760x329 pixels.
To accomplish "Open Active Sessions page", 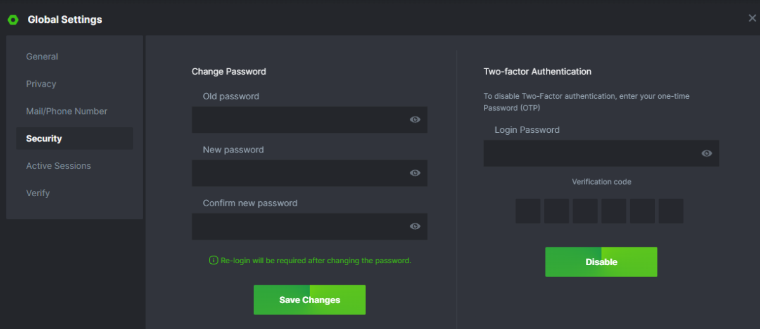I will tap(58, 166).
